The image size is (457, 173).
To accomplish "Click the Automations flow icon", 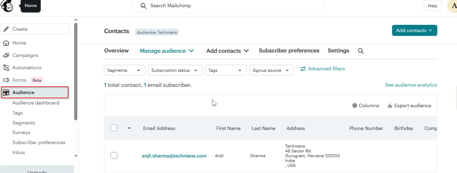I will (x=6, y=68).
